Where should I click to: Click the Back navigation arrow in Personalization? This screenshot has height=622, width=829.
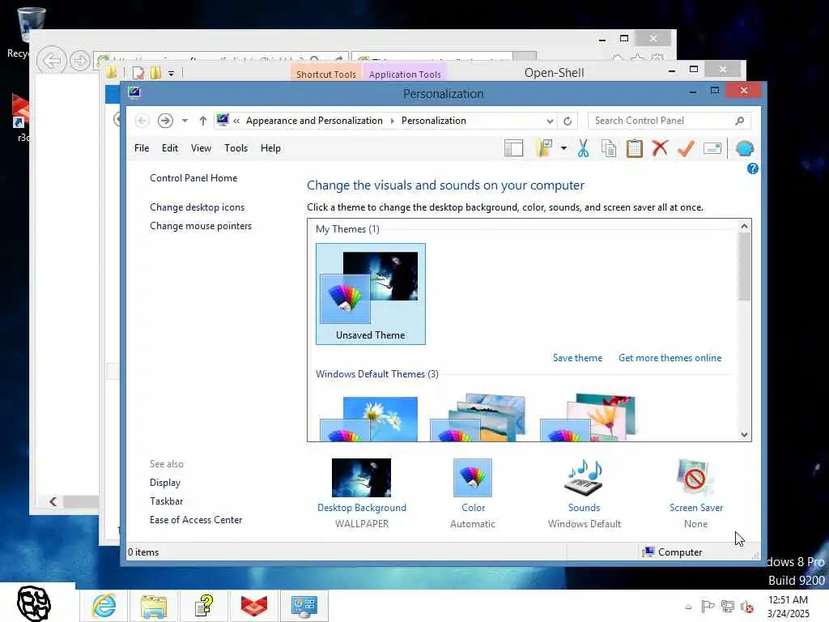click(x=142, y=121)
